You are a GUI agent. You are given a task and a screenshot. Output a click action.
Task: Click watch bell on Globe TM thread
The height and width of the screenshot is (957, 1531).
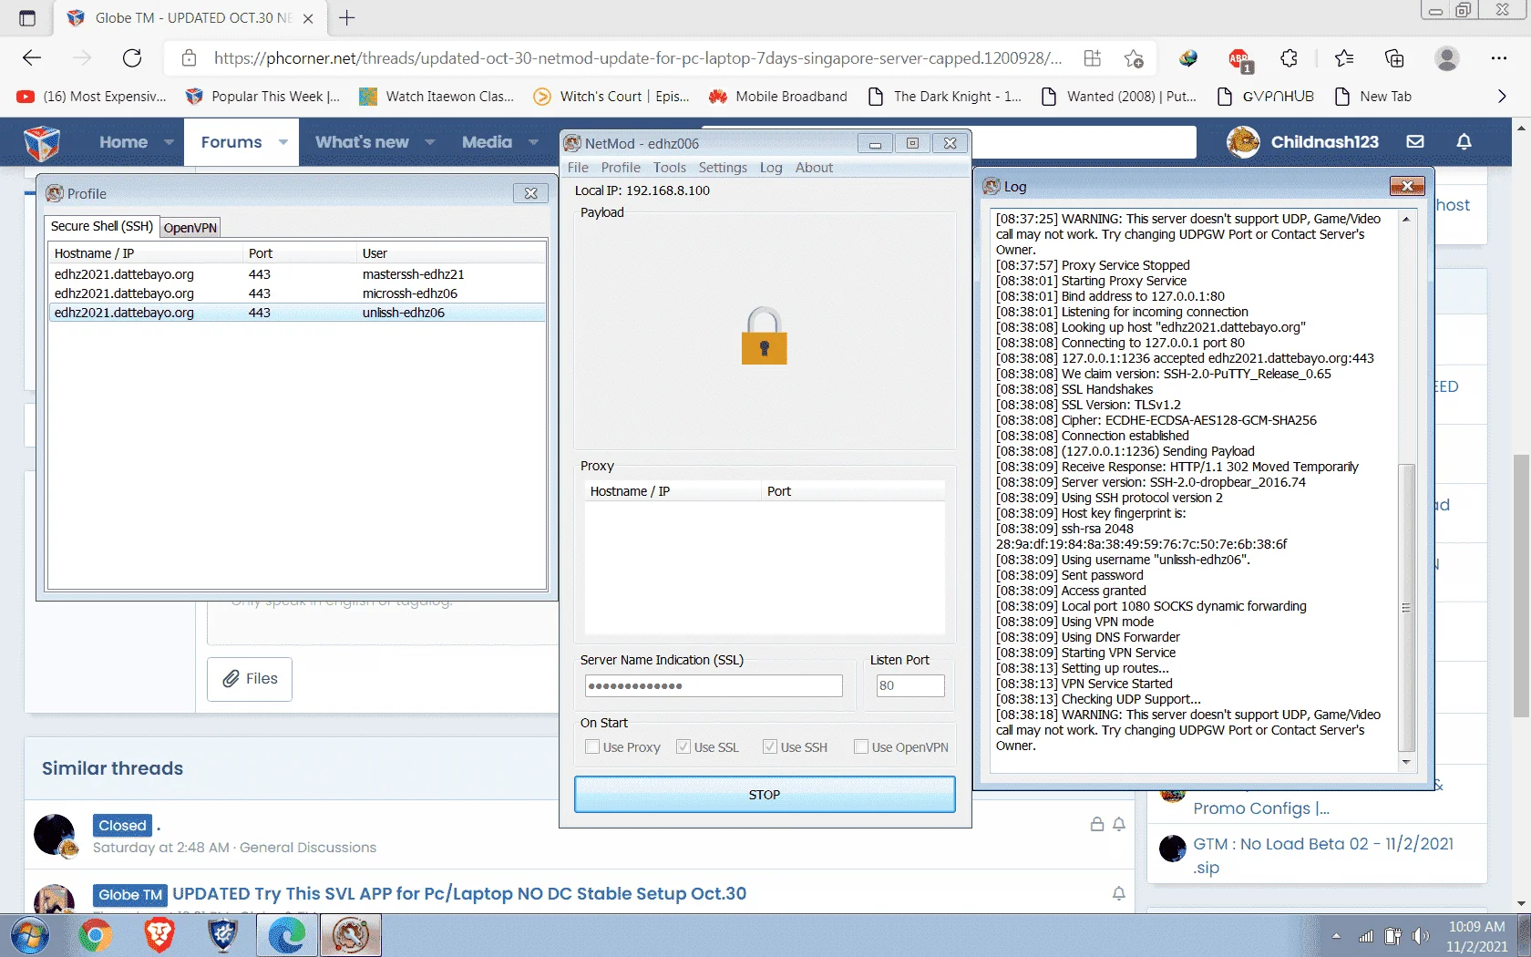pyautogui.click(x=1119, y=894)
